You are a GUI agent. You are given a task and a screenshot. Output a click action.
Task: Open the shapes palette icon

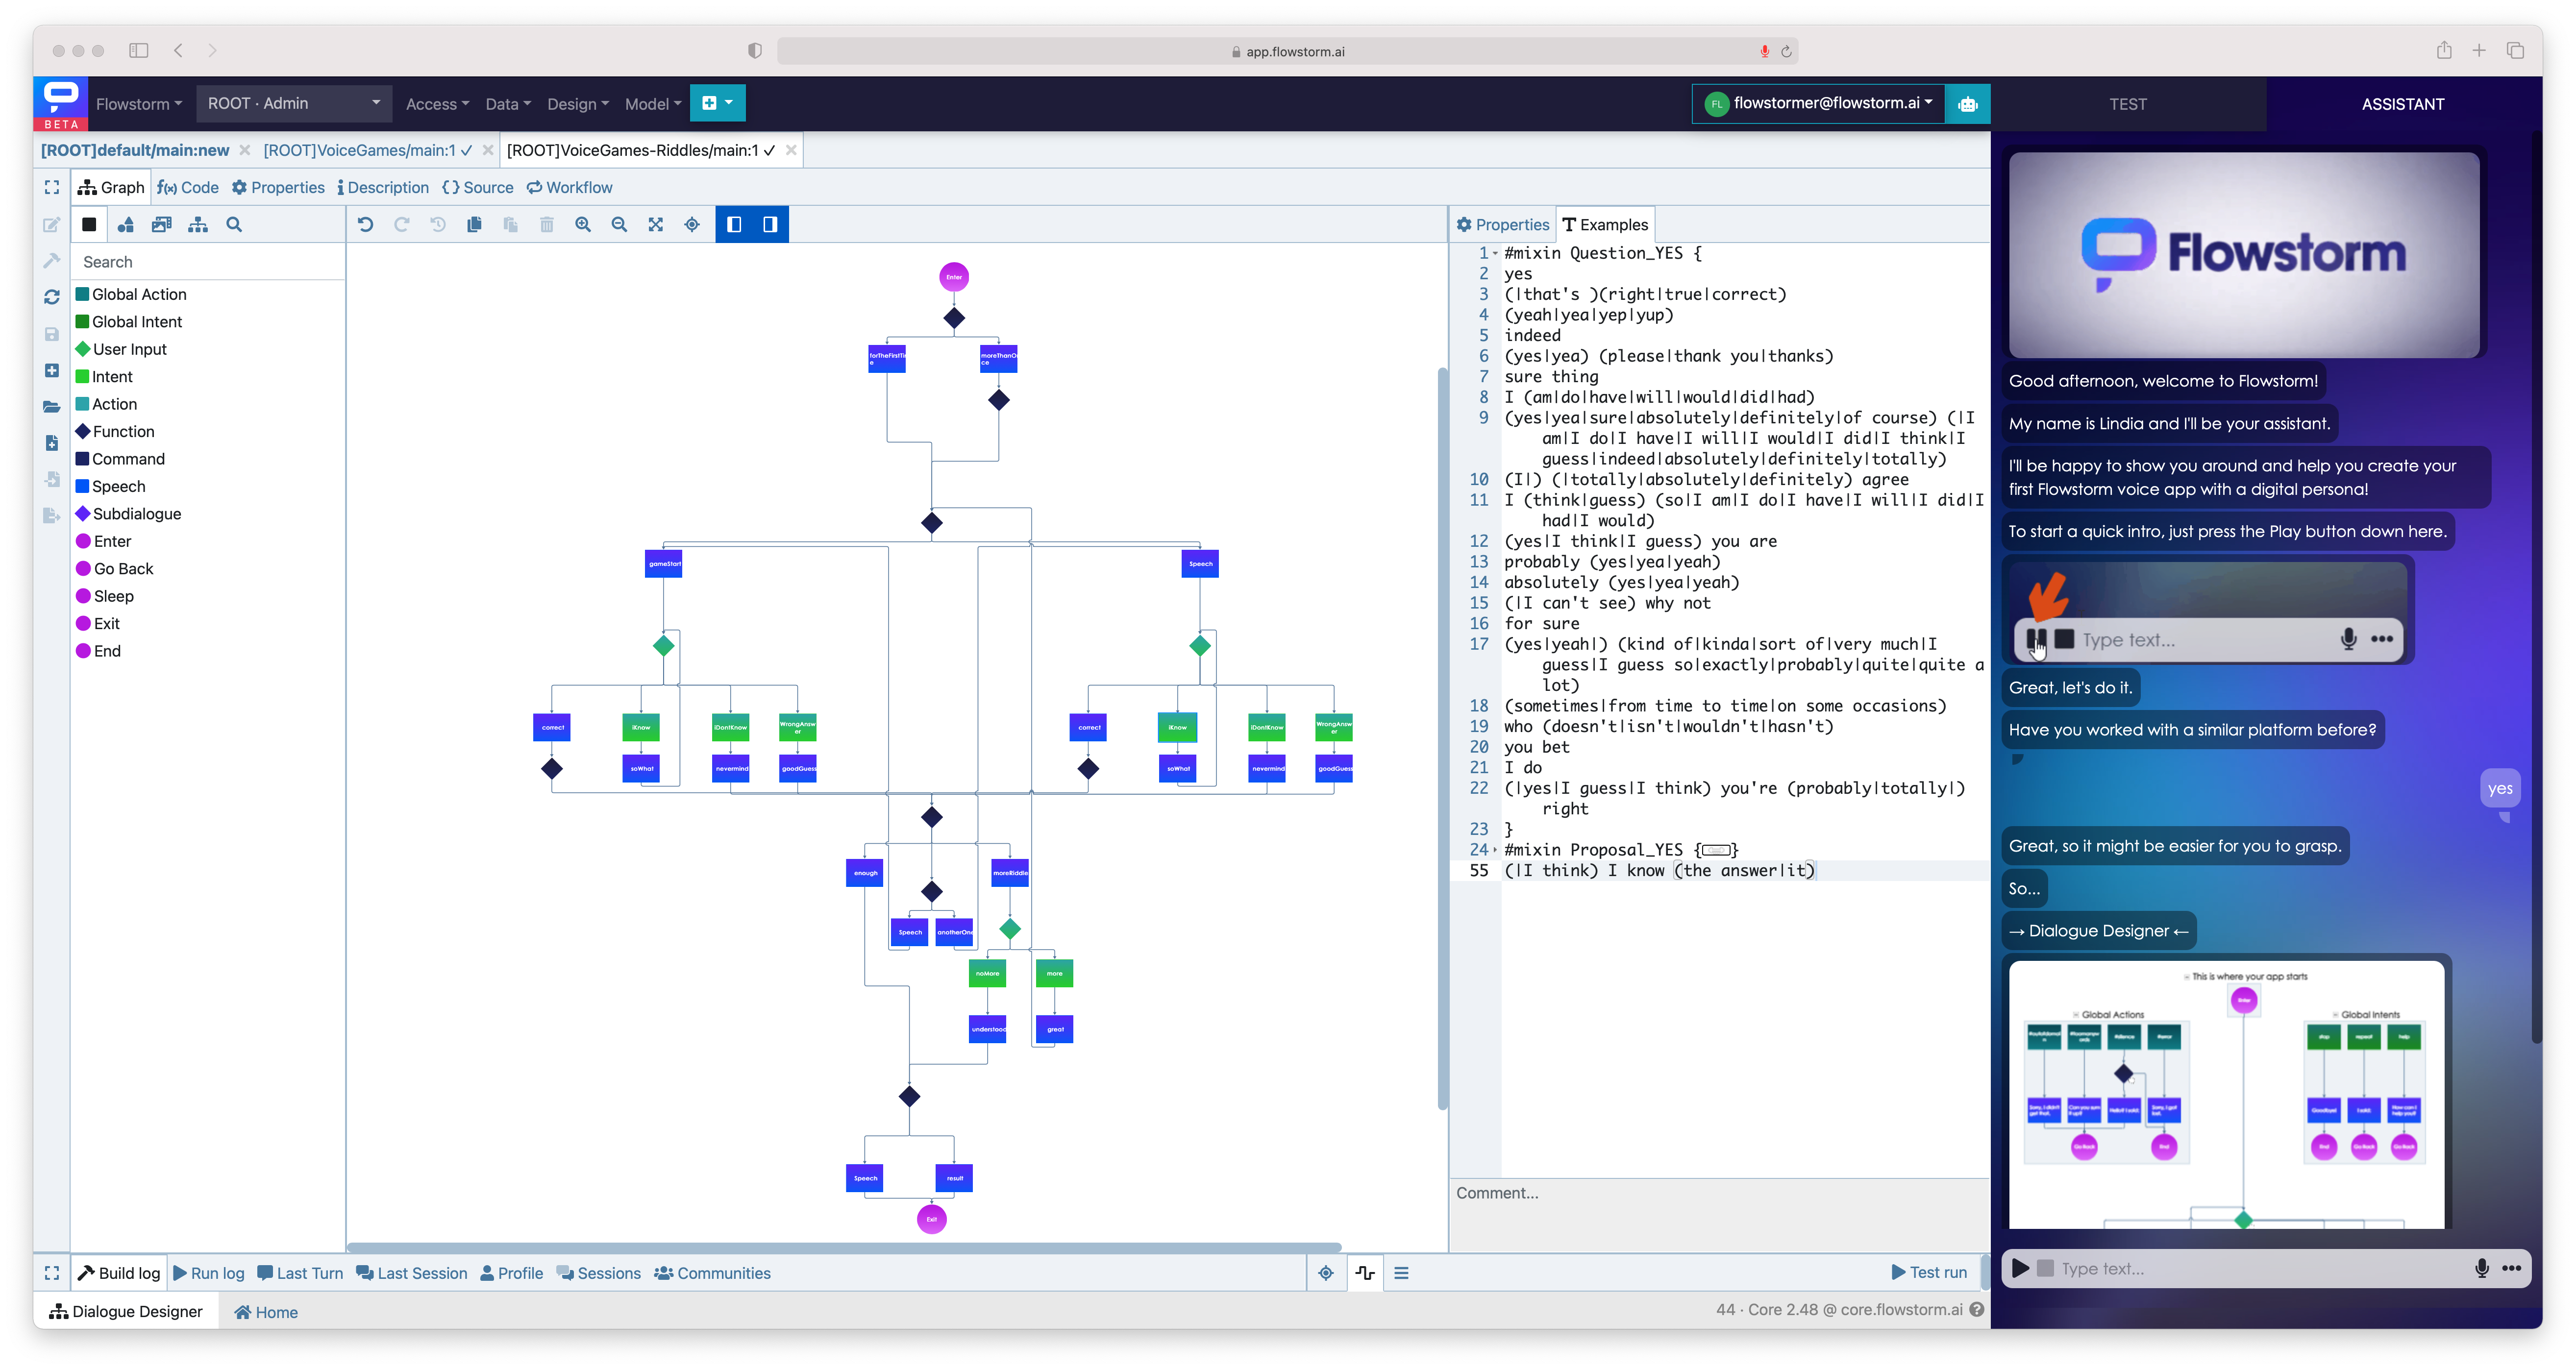[x=126, y=225]
